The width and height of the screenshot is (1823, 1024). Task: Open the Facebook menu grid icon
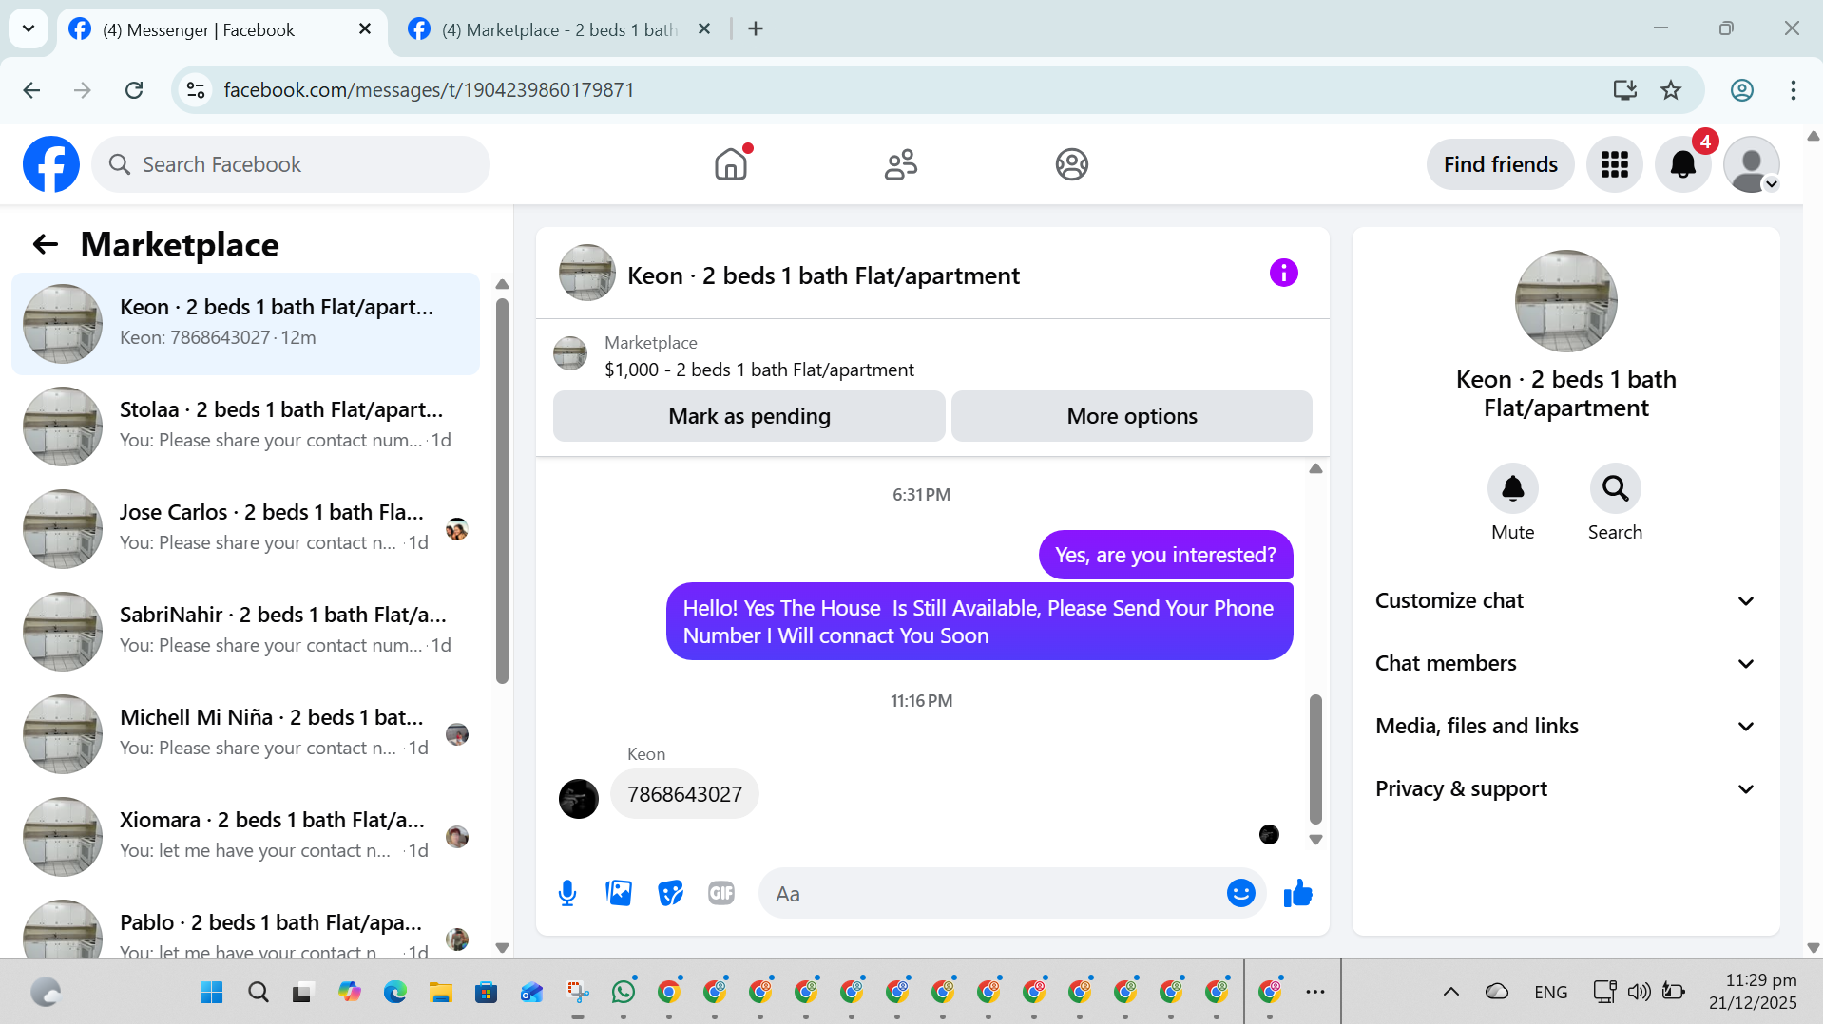click(x=1614, y=164)
